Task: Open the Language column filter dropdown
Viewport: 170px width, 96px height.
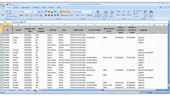Action: pyautogui.click(x=148, y=32)
